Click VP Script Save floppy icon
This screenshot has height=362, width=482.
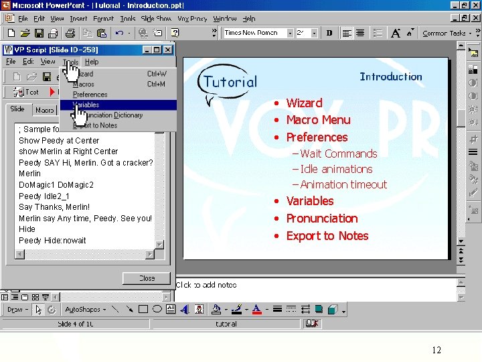tap(47, 76)
